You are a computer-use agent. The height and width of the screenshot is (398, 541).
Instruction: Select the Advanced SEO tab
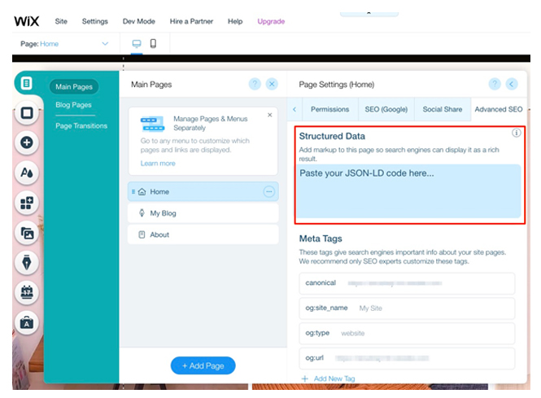pos(499,109)
